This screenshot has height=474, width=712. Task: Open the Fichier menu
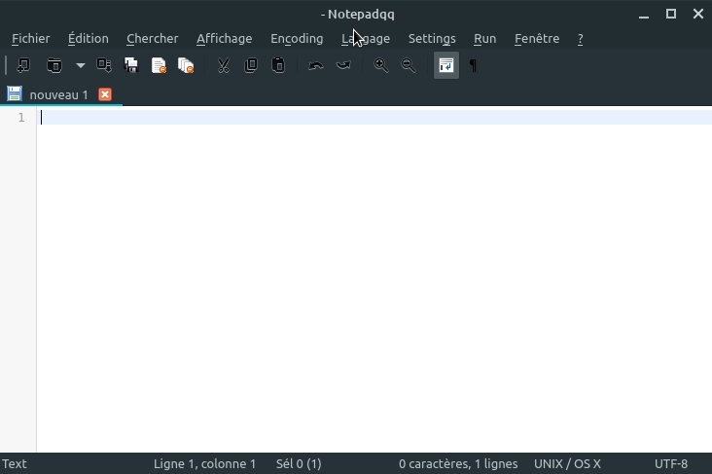(x=30, y=39)
